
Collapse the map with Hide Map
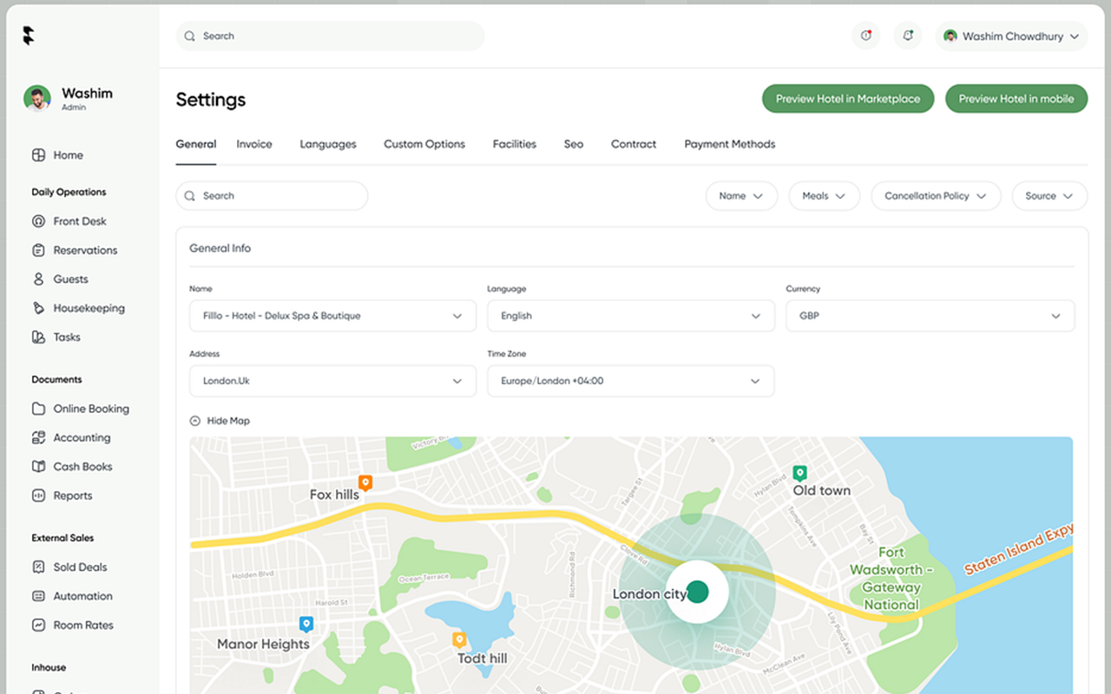click(220, 421)
